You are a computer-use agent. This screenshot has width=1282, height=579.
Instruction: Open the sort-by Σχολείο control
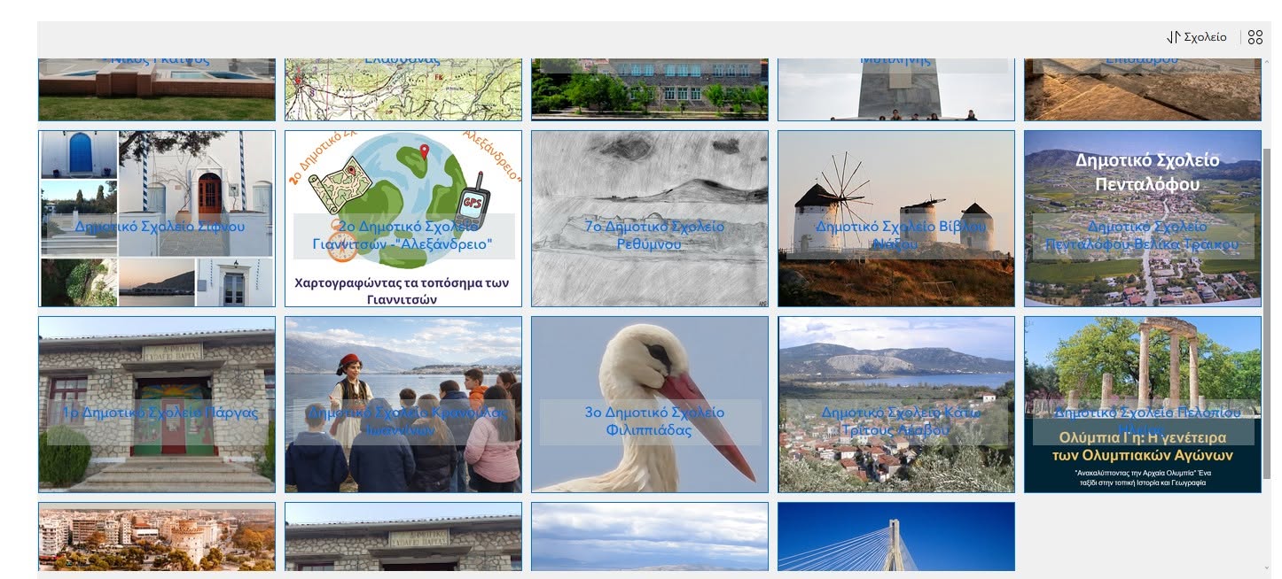pyautogui.click(x=1197, y=37)
